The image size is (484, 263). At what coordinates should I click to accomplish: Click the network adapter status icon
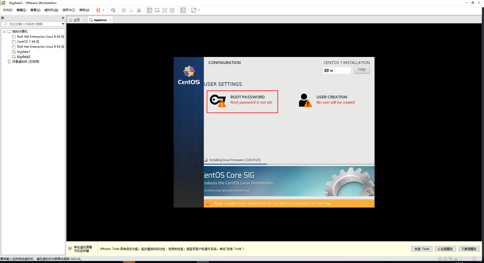click(x=451, y=259)
